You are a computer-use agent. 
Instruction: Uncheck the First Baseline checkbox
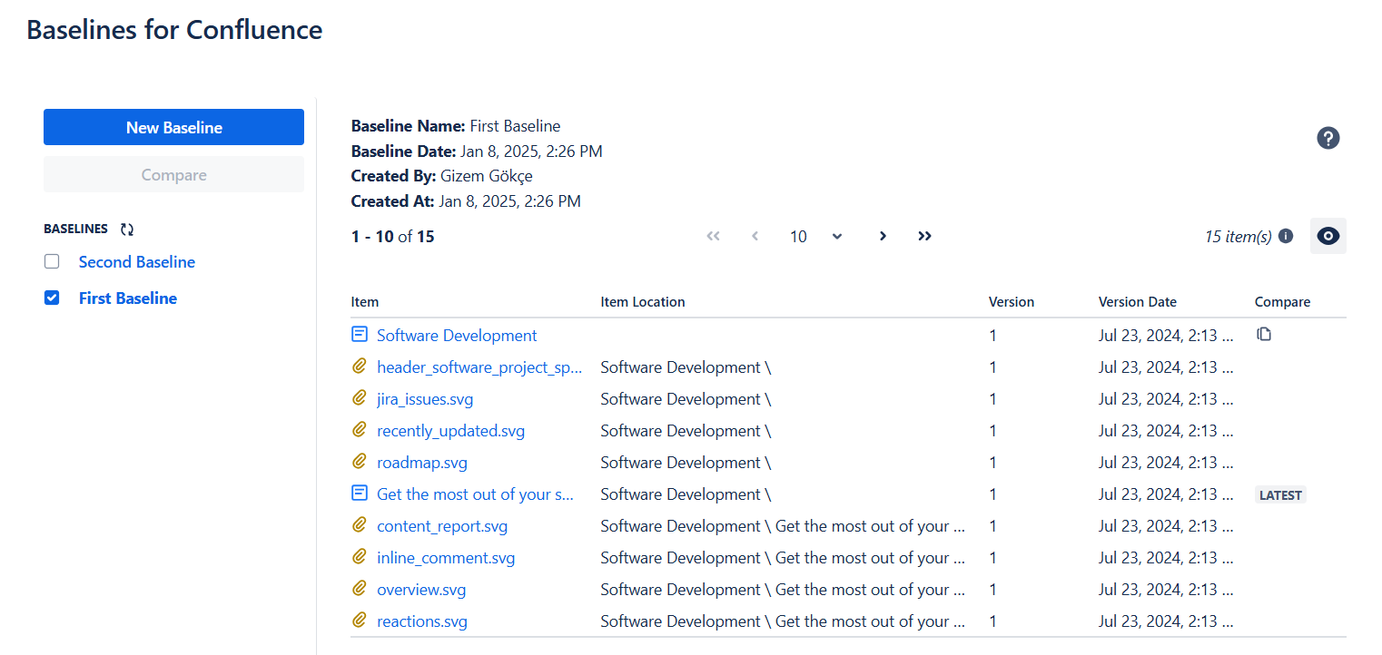tap(52, 297)
